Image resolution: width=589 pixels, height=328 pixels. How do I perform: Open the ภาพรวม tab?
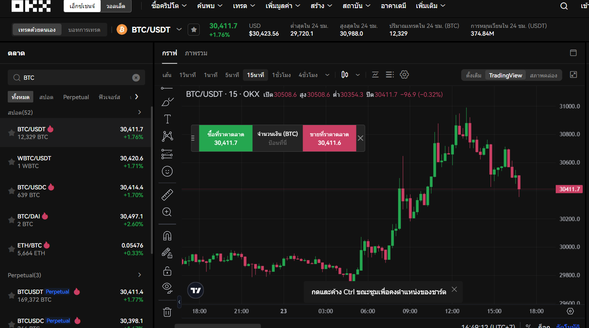point(196,53)
